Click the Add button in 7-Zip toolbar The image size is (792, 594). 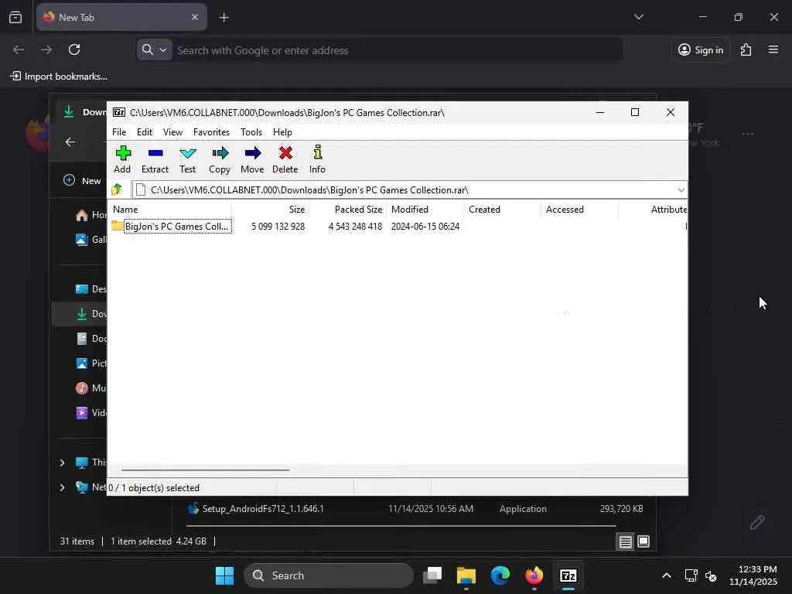[x=122, y=159]
